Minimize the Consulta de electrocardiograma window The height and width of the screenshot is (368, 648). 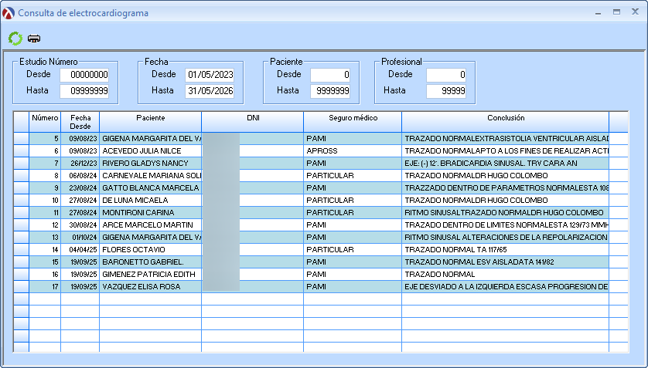[x=598, y=13]
